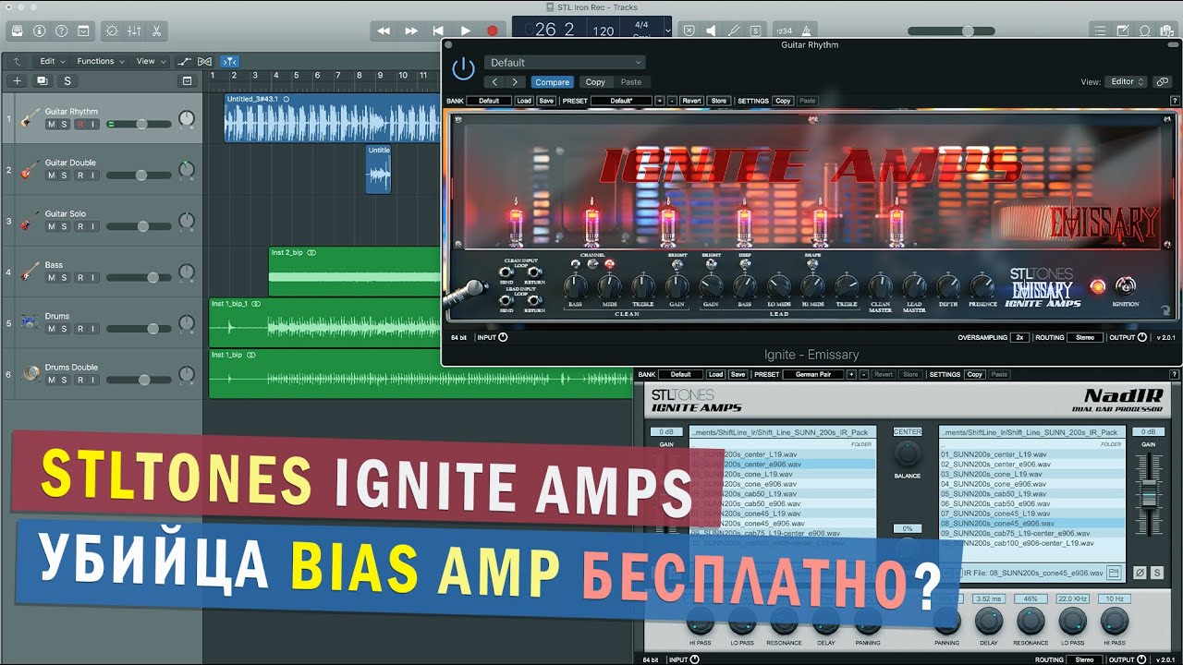Open the NadIR preset German Pair field
The image size is (1183, 665).
tap(812, 374)
